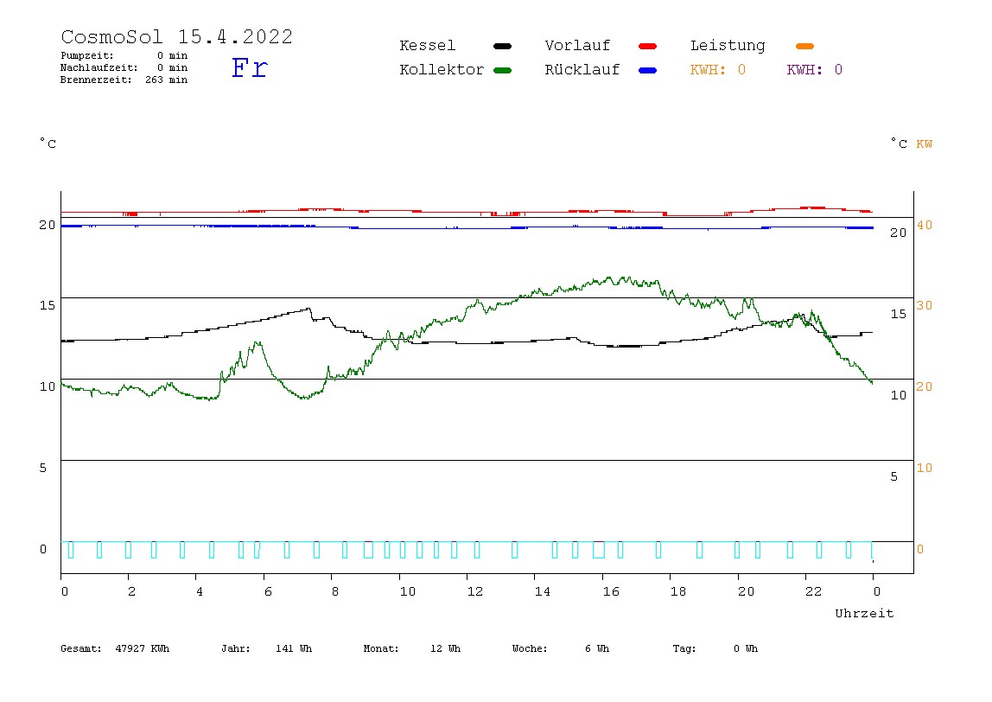Click the Pumpzeit 0 min line

pyautogui.click(x=124, y=55)
